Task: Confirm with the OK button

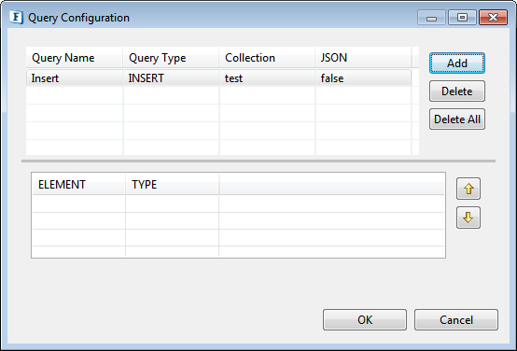Action: (x=365, y=319)
